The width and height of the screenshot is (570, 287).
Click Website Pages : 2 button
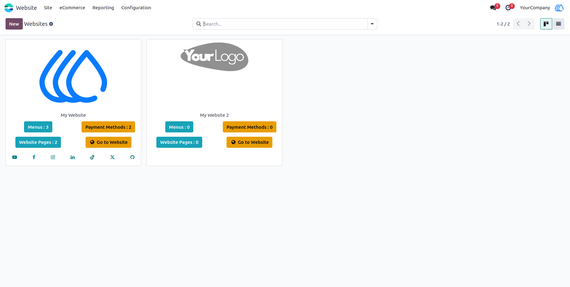(38, 142)
